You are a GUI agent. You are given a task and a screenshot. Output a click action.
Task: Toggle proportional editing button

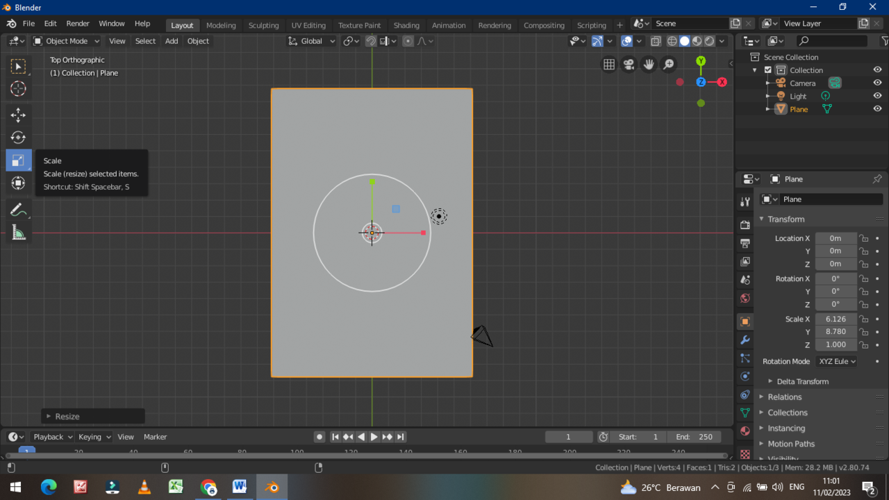[408, 41]
